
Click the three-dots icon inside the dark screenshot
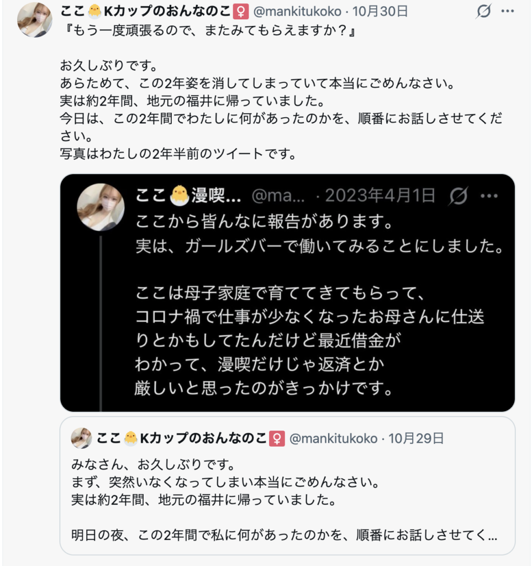489,196
